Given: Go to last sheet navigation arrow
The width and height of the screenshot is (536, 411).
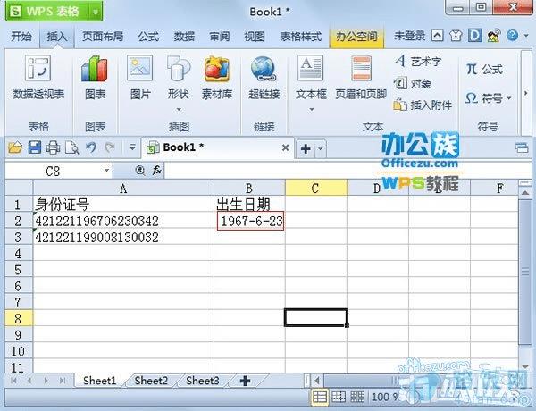Looking at the screenshot, I should tap(63, 381).
